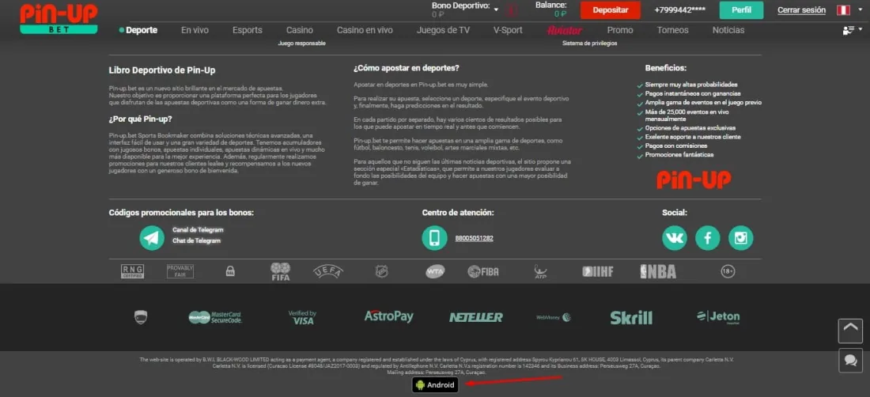Open the green Perfil button

click(x=741, y=10)
